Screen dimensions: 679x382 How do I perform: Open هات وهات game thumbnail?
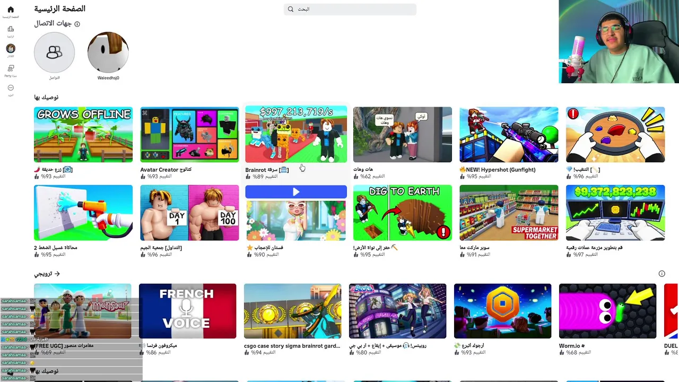[403, 135]
